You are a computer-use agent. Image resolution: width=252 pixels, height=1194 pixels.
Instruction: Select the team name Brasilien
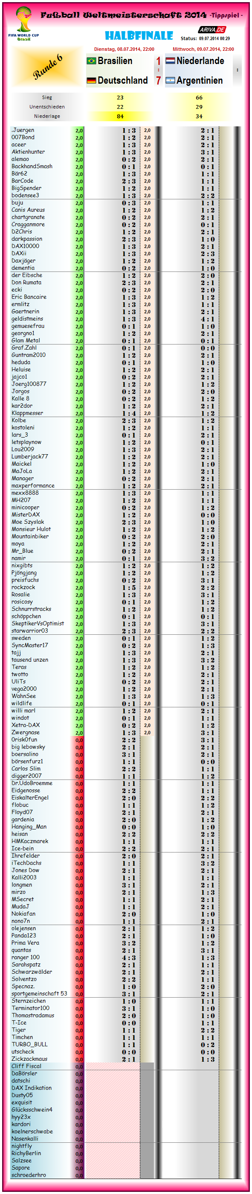(x=115, y=61)
